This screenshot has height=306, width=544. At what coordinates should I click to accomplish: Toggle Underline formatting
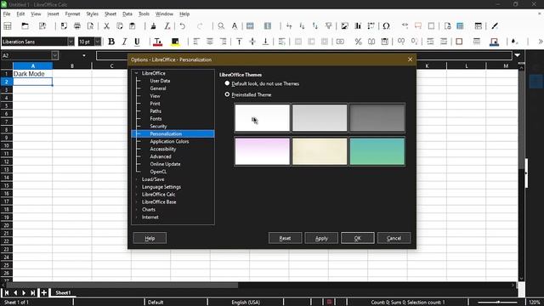pos(137,42)
